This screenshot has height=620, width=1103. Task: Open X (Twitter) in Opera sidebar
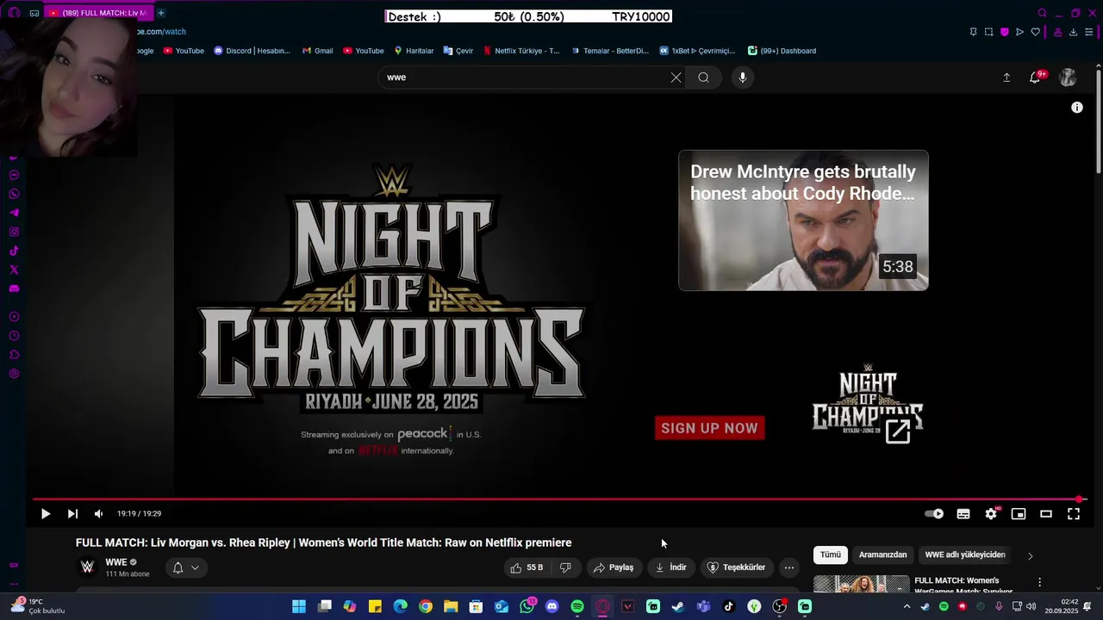click(x=14, y=270)
